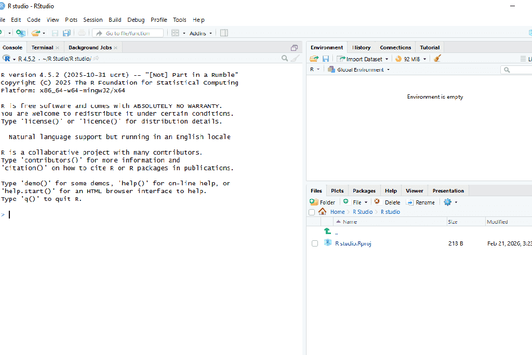Maximize the console pane with window icon

pyautogui.click(x=294, y=48)
